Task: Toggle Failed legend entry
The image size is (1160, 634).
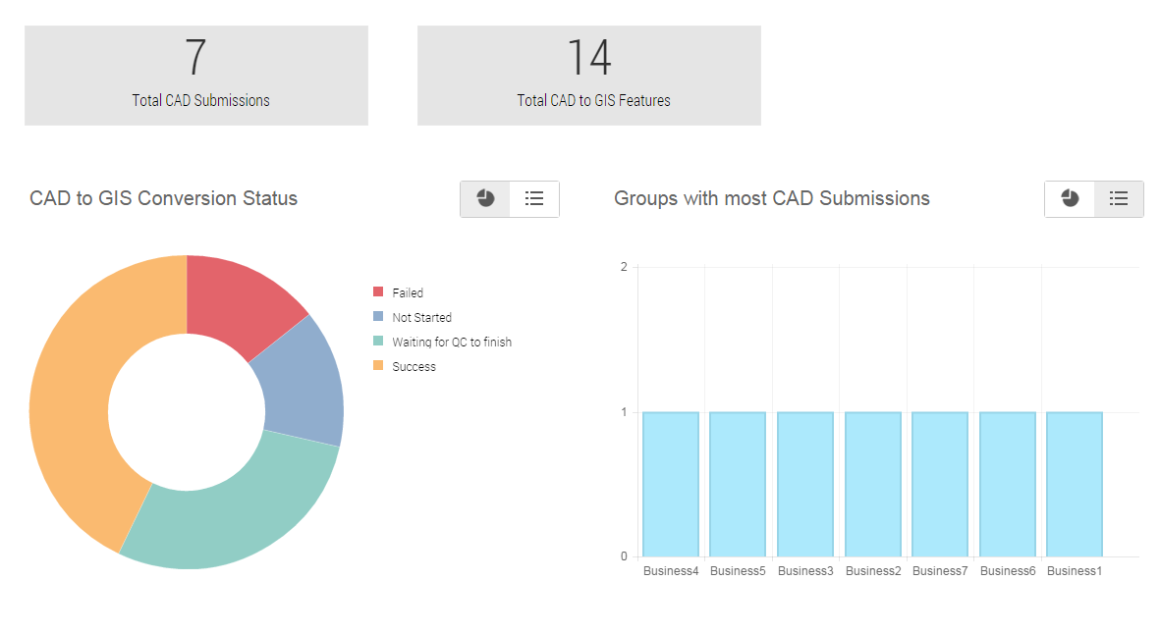Action: click(x=408, y=292)
